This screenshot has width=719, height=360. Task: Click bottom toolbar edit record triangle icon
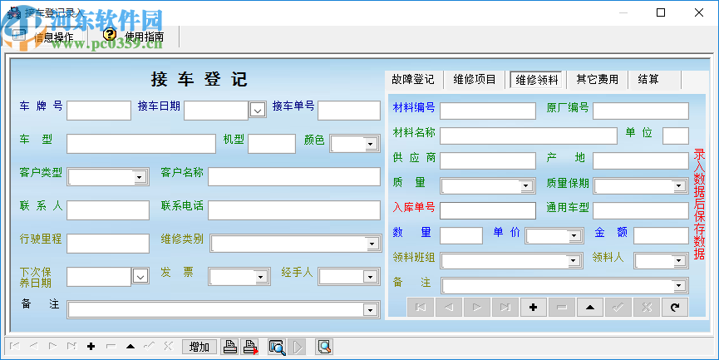tap(131, 347)
